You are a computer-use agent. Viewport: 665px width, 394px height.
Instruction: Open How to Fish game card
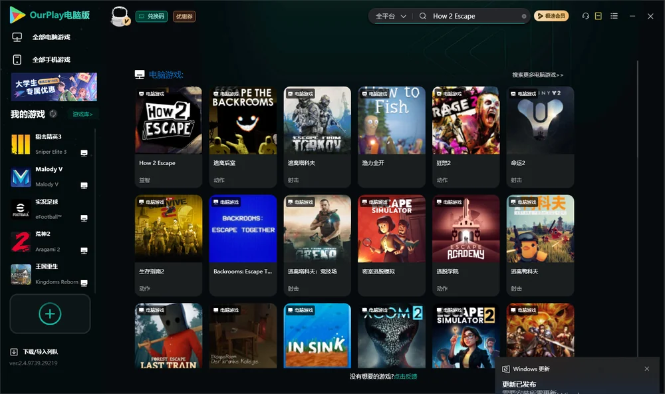[392, 137]
